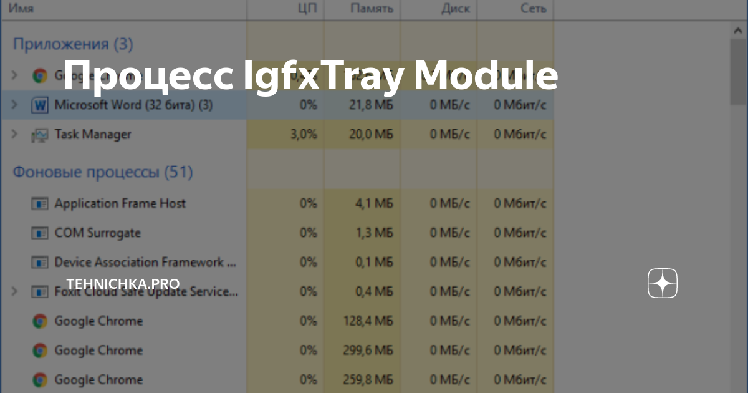Click the Foxit Cloud Safe Update Service icon
Image resolution: width=748 pixels, height=393 pixels.
(40, 291)
